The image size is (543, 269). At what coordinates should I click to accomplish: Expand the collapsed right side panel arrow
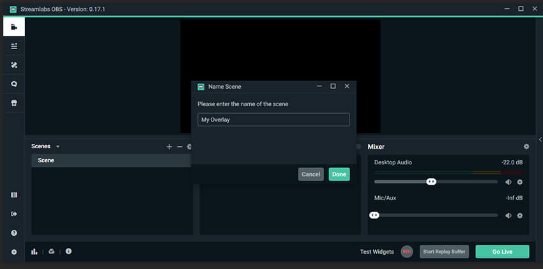click(x=539, y=139)
